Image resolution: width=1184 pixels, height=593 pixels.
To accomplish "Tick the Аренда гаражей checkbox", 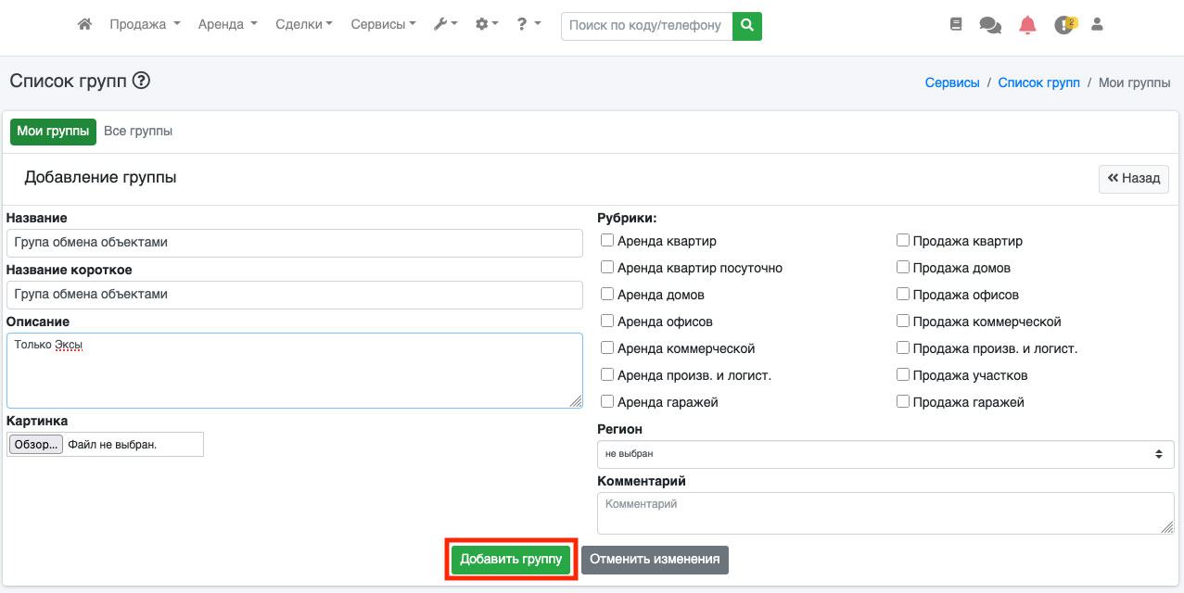I will pyautogui.click(x=607, y=402).
